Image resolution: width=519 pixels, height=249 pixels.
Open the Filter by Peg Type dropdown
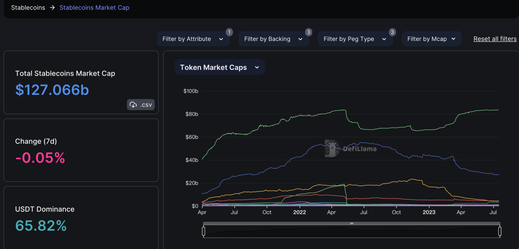[355, 39]
